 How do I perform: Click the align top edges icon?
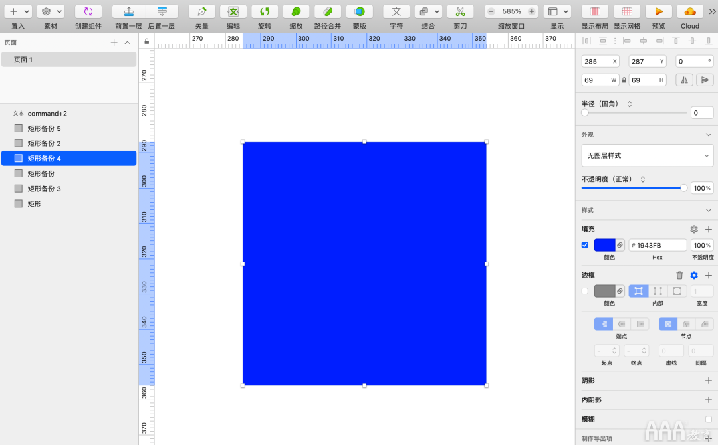pyautogui.click(x=676, y=41)
